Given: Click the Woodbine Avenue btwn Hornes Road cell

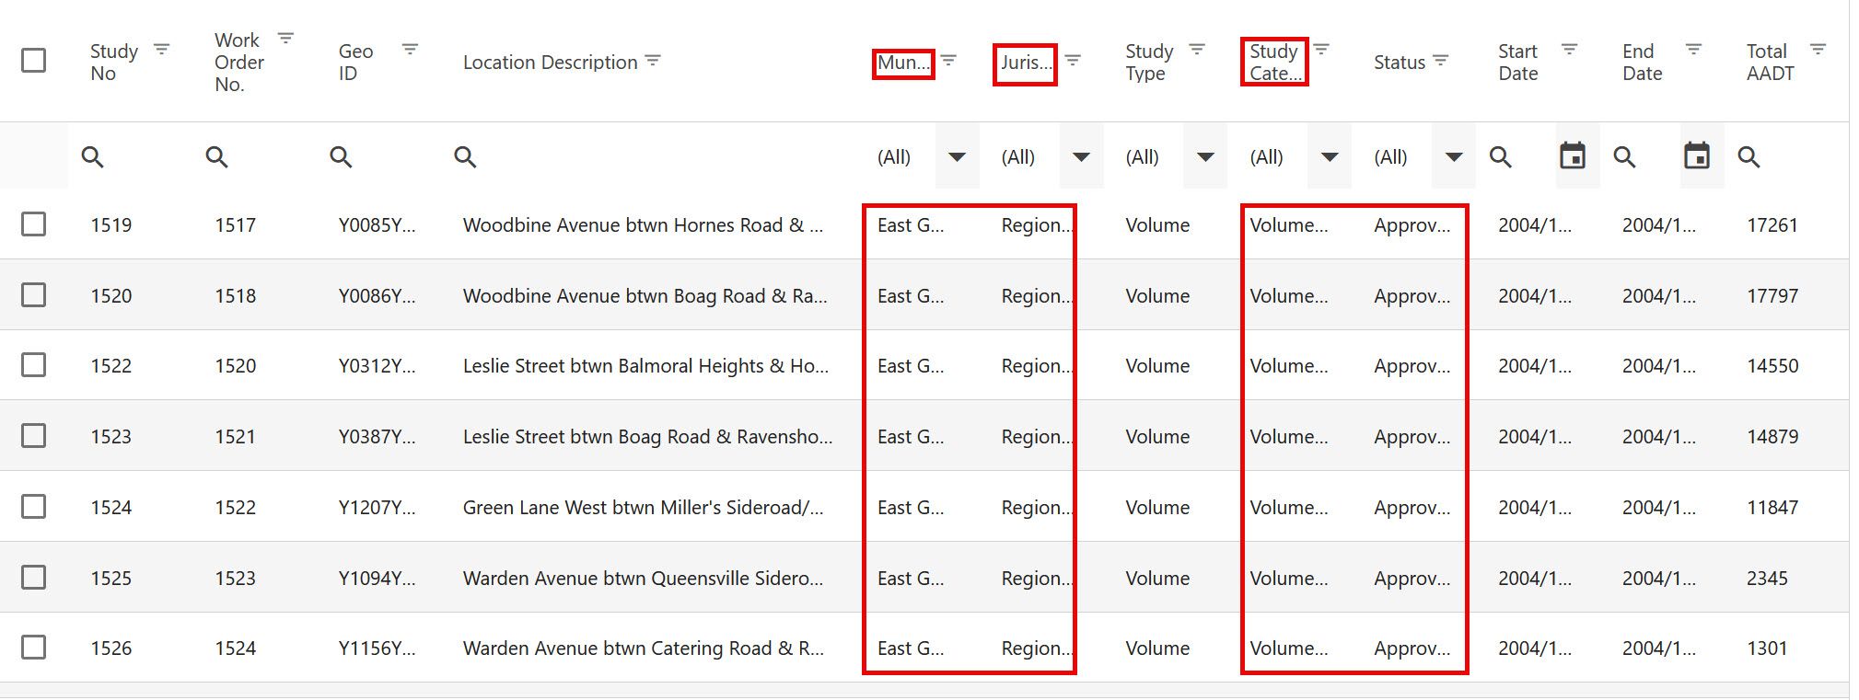Looking at the screenshot, I should click(643, 225).
